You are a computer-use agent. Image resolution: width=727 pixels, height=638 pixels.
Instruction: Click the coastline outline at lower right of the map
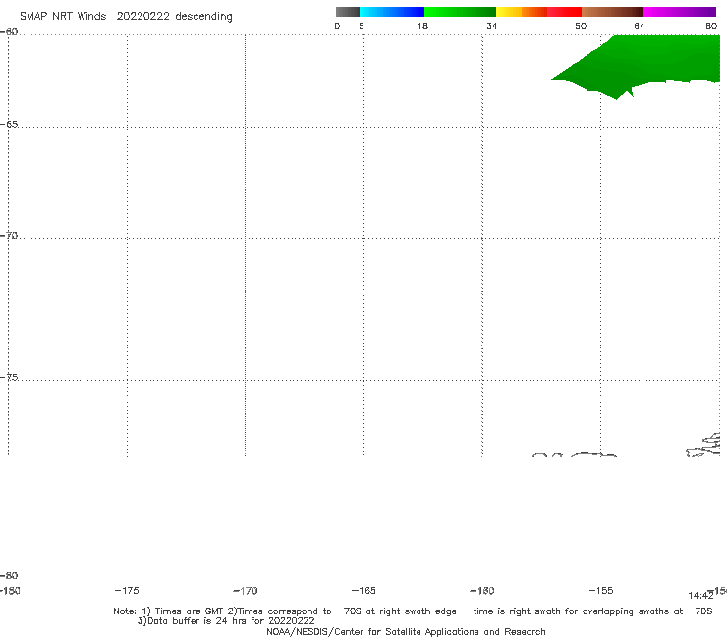click(x=703, y=445)
